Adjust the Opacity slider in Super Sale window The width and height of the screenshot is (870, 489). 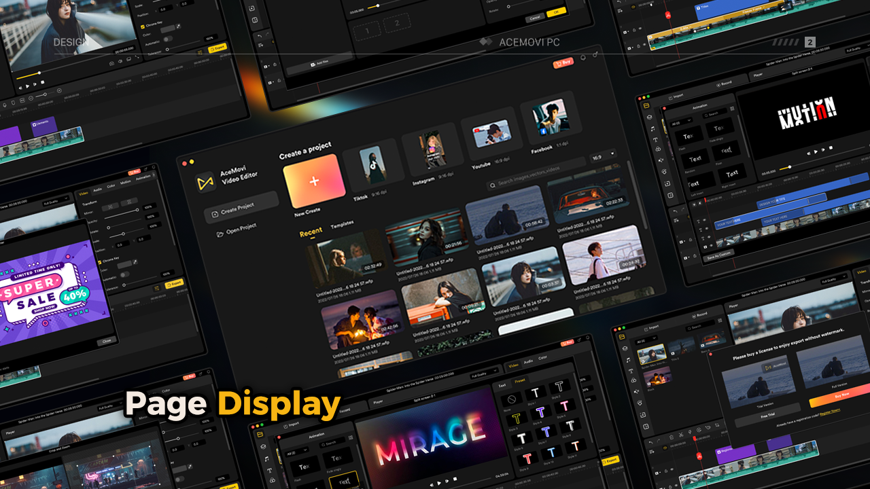pyautogui.click(x=121, y=214)
